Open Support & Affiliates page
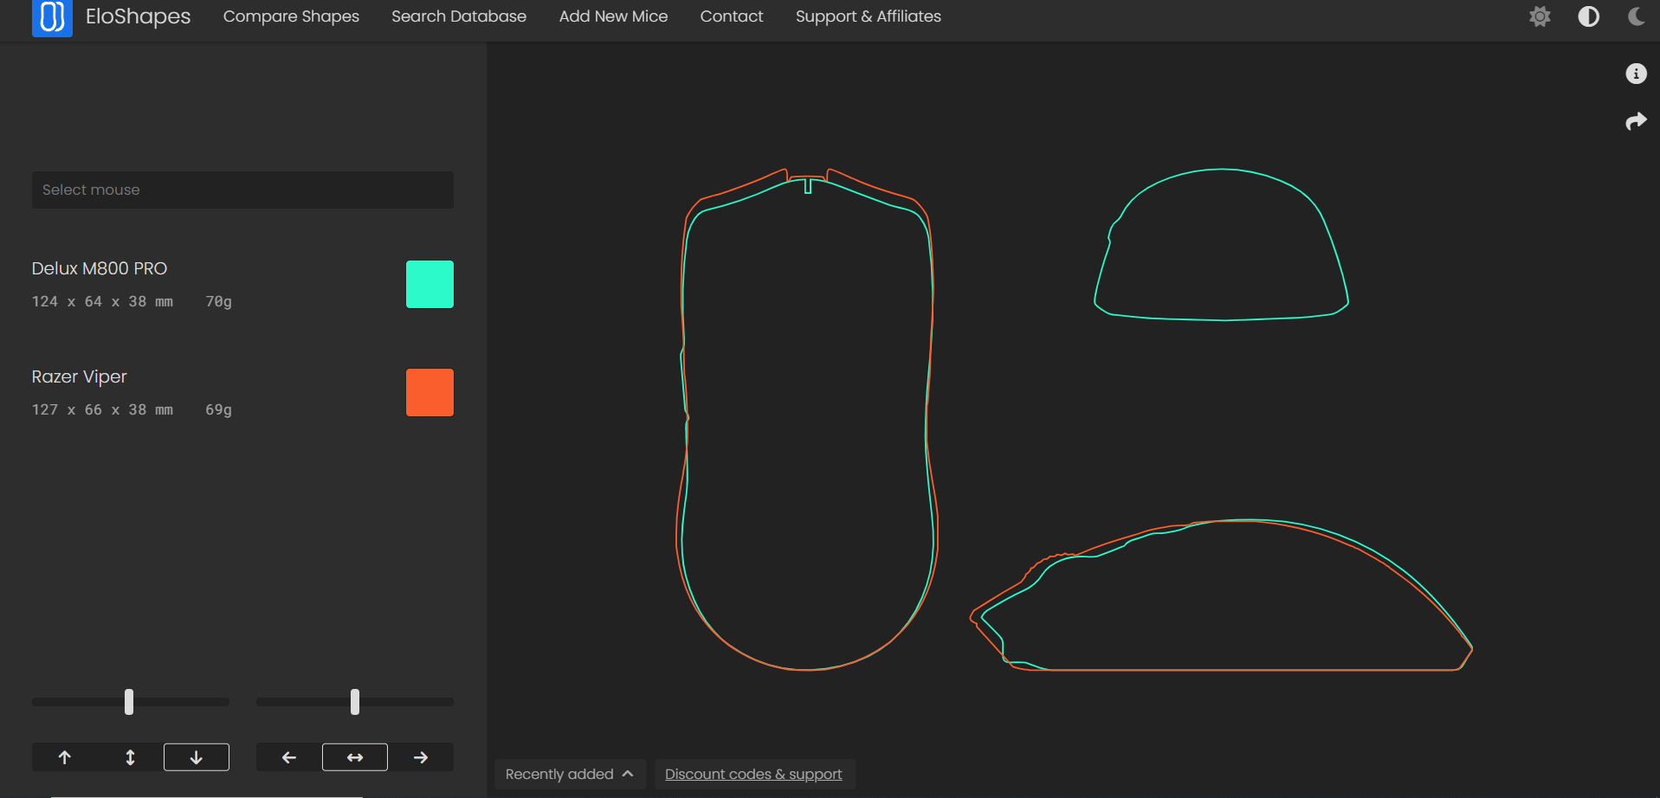 coord(869,16)
